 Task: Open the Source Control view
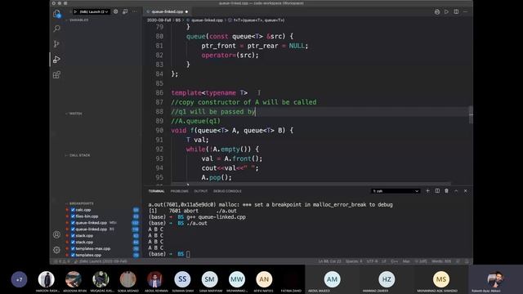click(56, 44)
